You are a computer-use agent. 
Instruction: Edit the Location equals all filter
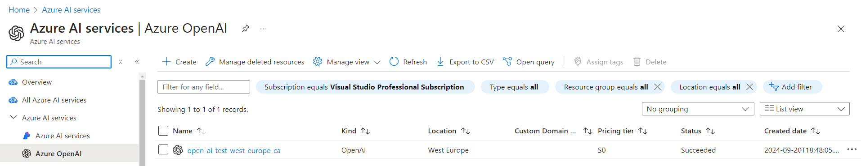click(x=709, y=87)
